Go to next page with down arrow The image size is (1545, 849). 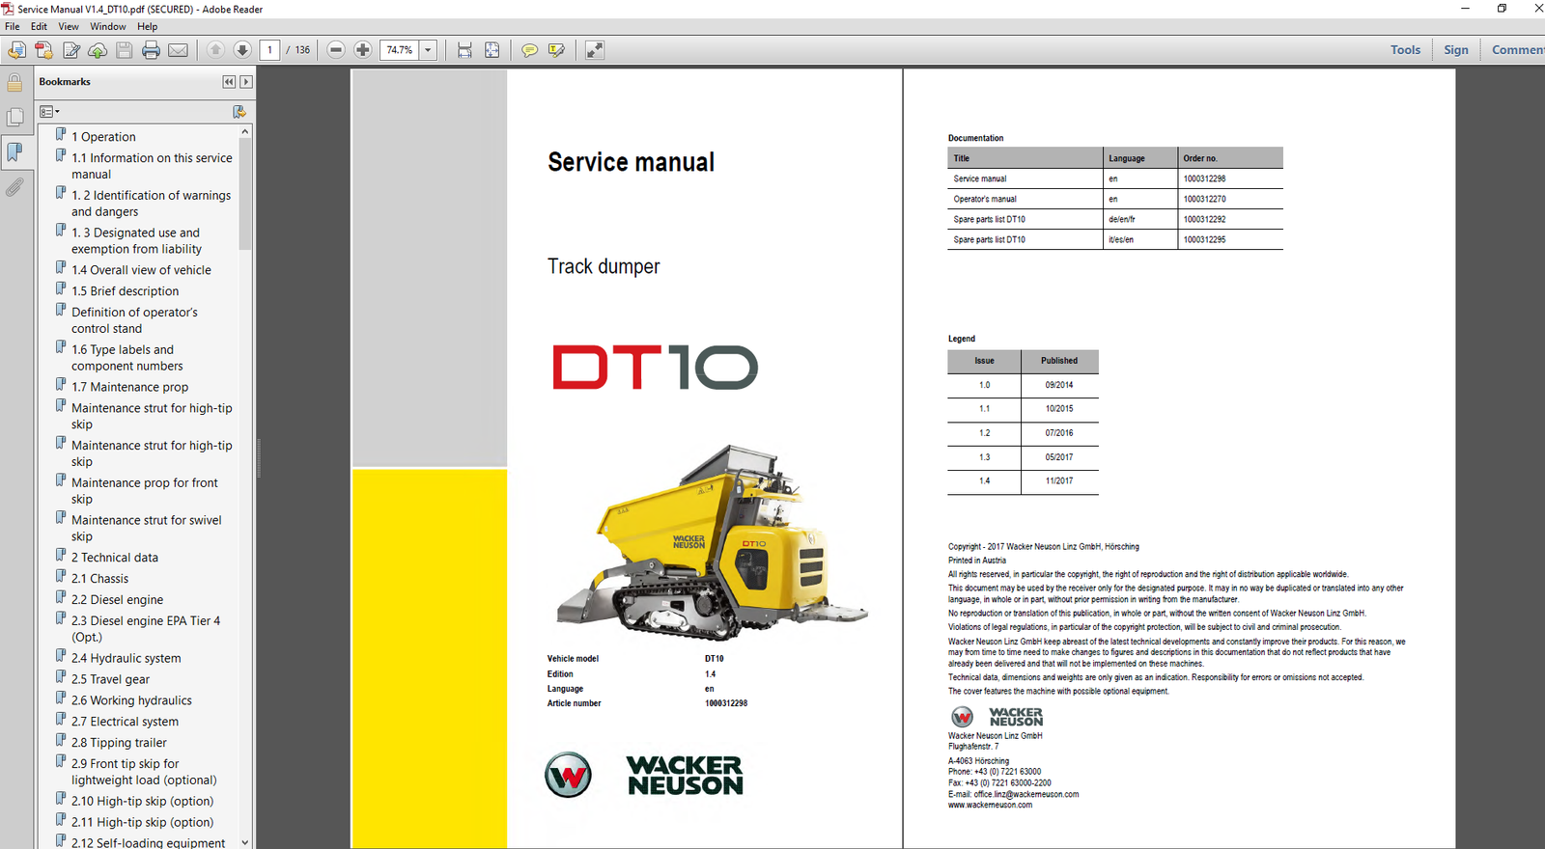[242, 50]
